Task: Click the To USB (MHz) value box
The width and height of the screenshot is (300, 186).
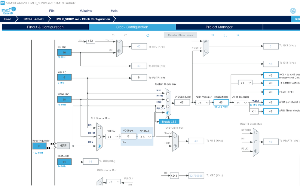Action: pos(196,141)
